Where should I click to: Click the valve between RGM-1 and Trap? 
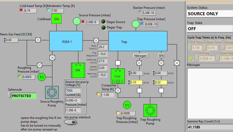tap(96, 40)
